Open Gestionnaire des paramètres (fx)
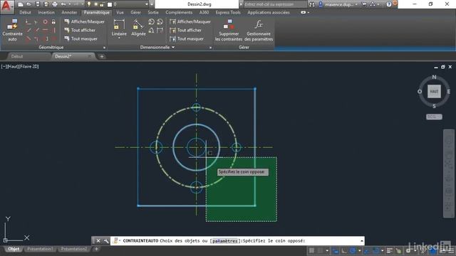The image size is (456, 256). click(259, 30)
